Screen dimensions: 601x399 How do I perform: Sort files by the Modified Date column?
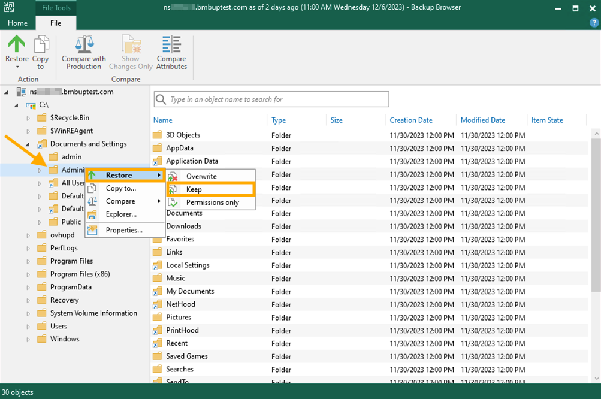coord(483,120)
